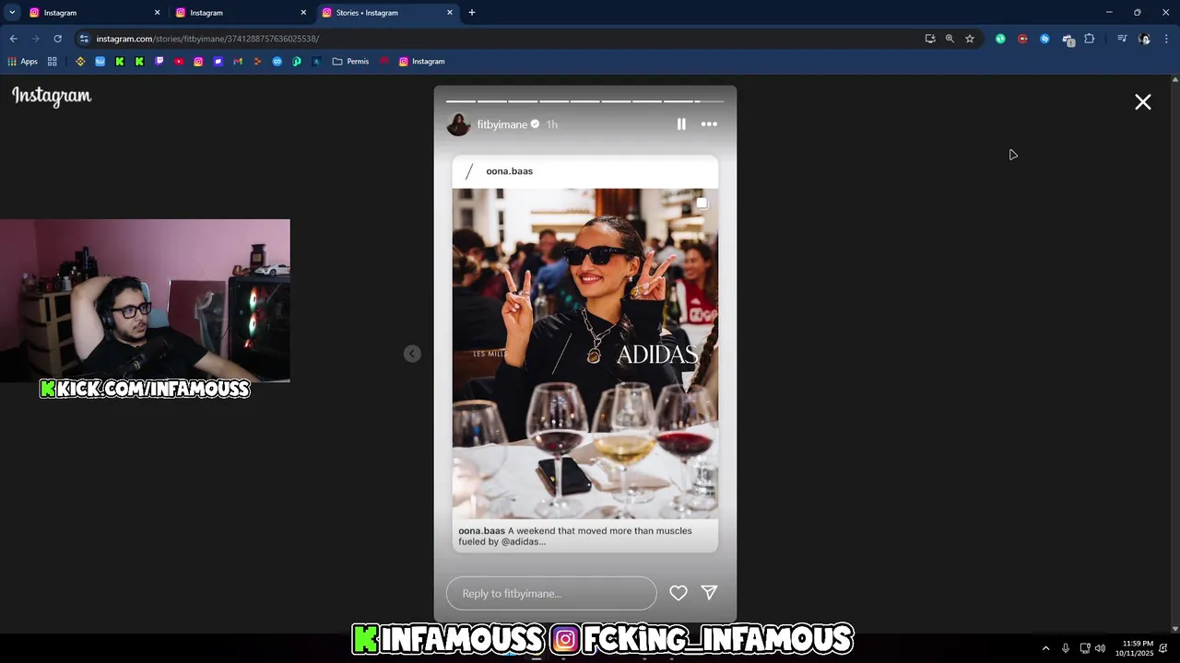The width and height of the screenshot is (1180, 663).
Task: Open the Chrome profile avatar
Action: 1145,39
